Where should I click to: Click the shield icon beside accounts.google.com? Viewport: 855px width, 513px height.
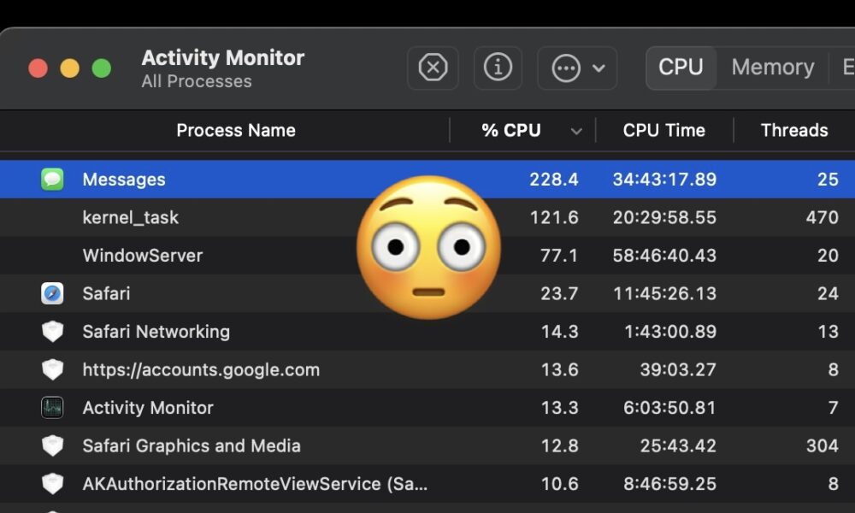[x=52, y=369]
